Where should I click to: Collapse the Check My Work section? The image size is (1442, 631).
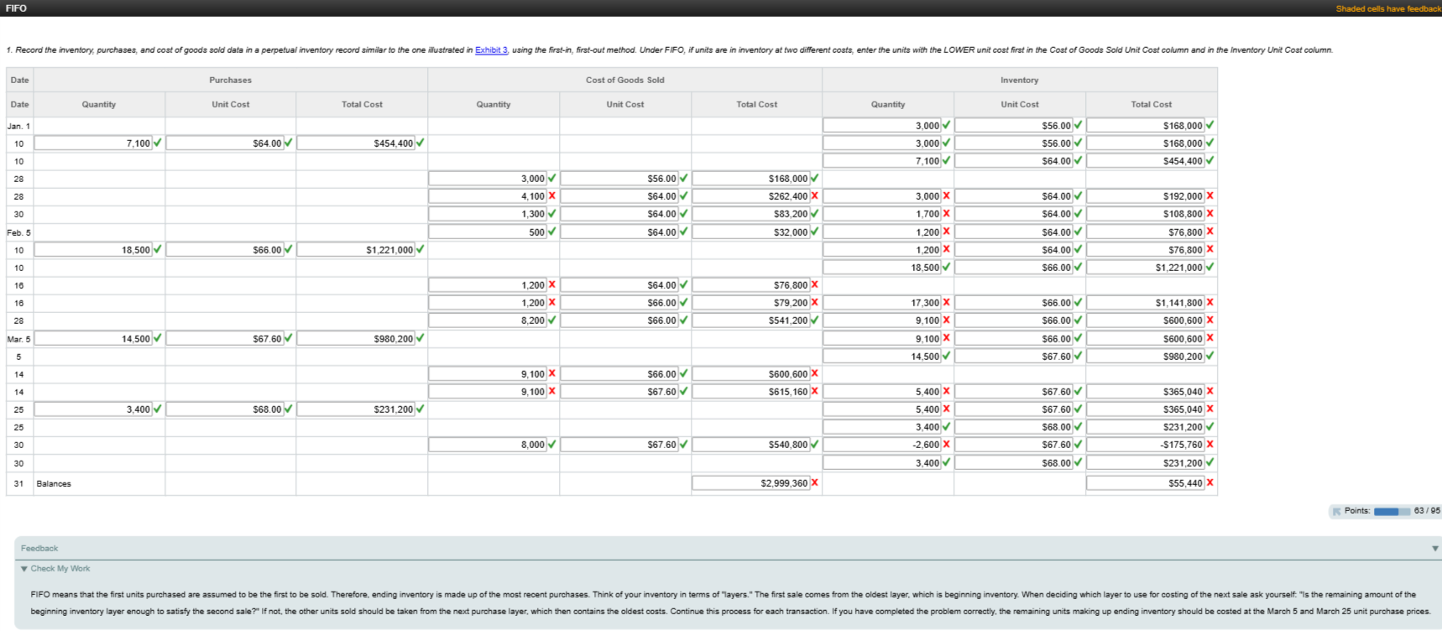click(24, 569)
